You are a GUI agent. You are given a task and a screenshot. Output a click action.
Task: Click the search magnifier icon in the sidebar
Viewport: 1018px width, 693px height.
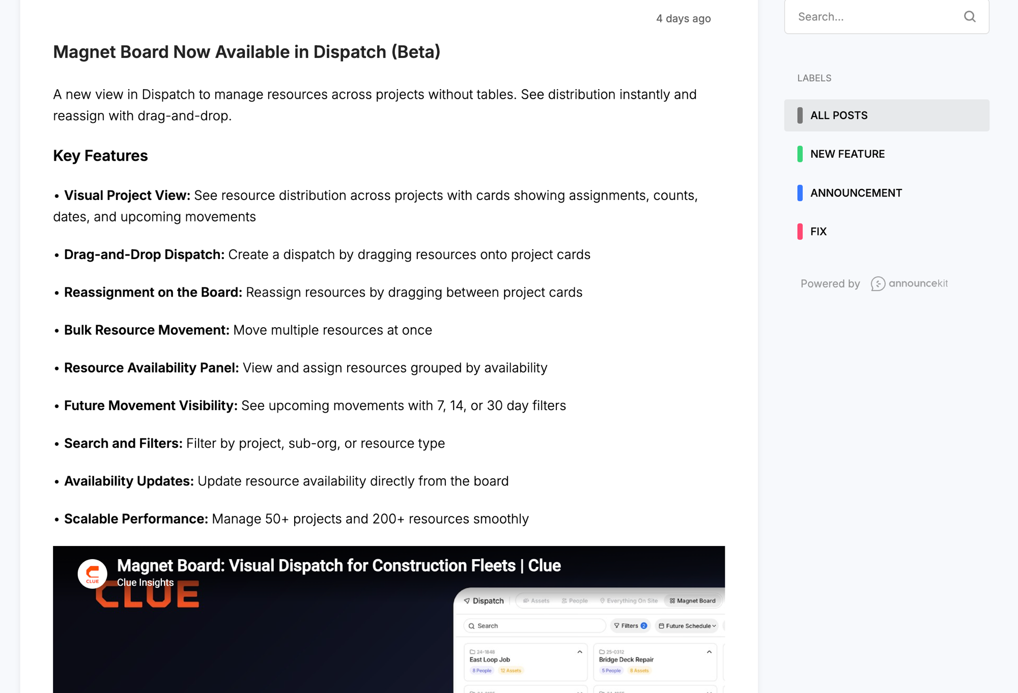(x=969, y=16)
